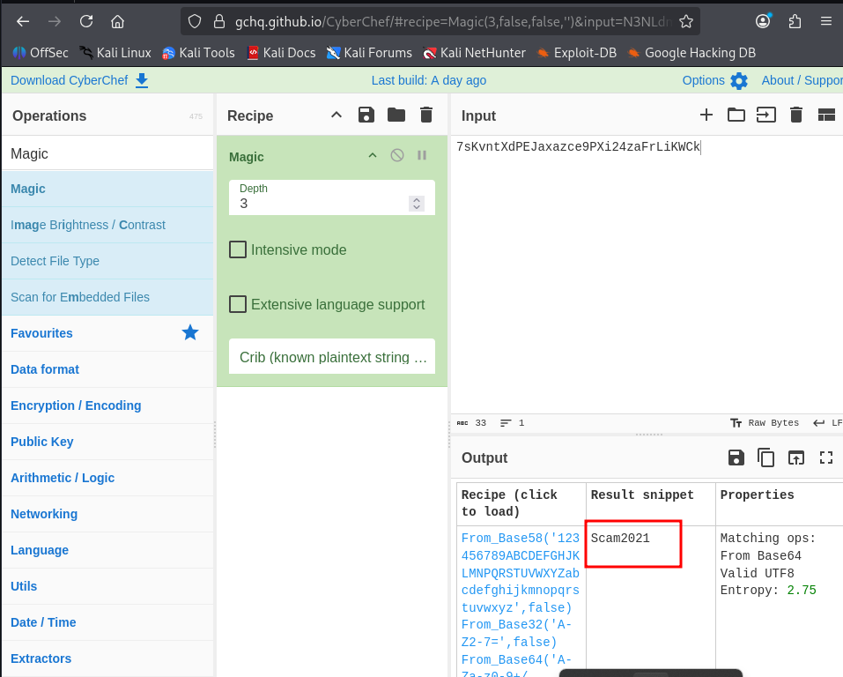Enable Intensive mode checkbox
843x677 pixels.
(x=238, y=249)
